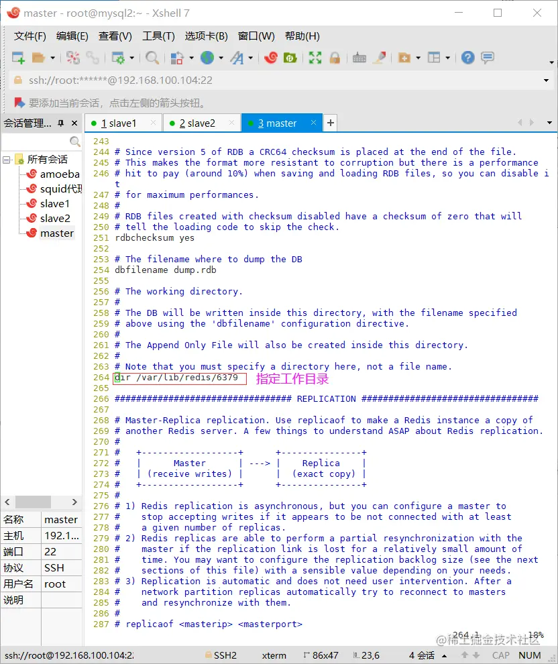
Task: Expand the Properties icon dropdown arrow
Action: pyautogui.click(x=131, y=58)
